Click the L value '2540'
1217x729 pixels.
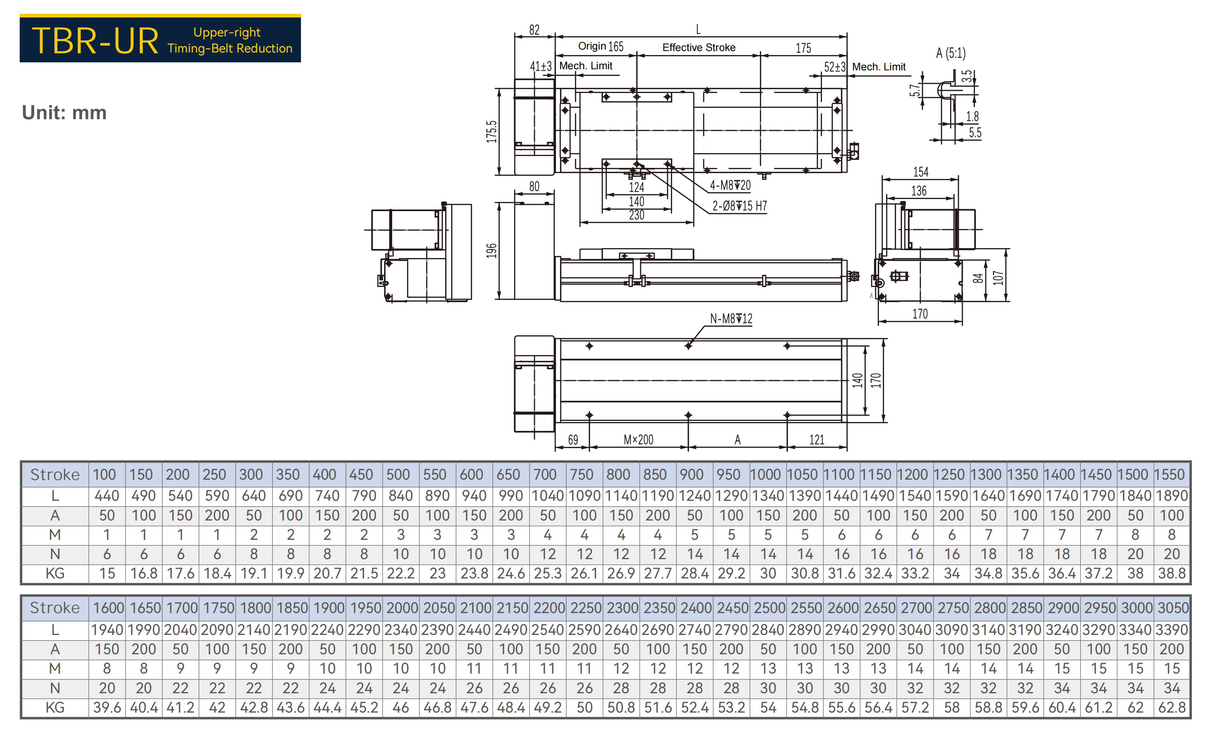point(548,630)
